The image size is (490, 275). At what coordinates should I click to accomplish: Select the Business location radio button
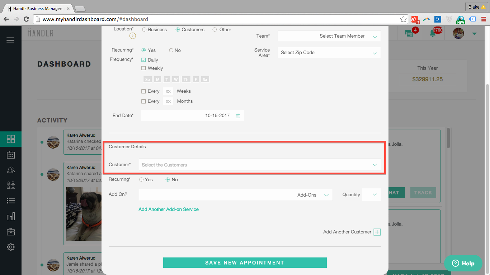(x=145, y=30)
